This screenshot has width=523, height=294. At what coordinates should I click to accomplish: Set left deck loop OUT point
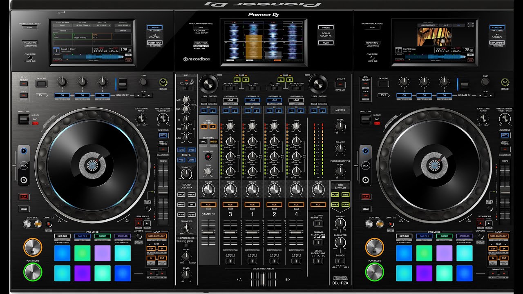[x=161, y=258]
